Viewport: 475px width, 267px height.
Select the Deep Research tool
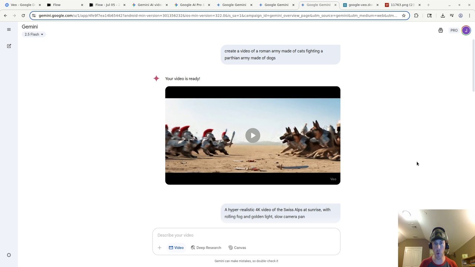[206, 248]
